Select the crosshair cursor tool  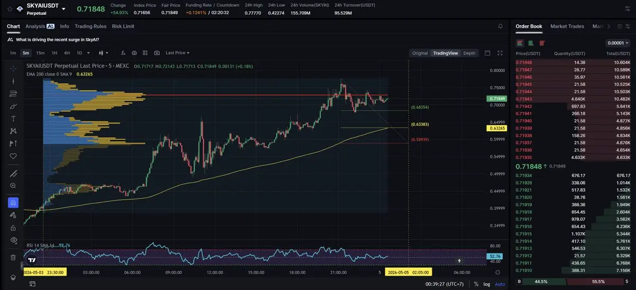click(13, 69)
